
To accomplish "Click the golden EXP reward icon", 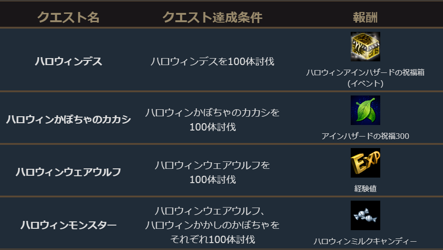I will point(365,163).
